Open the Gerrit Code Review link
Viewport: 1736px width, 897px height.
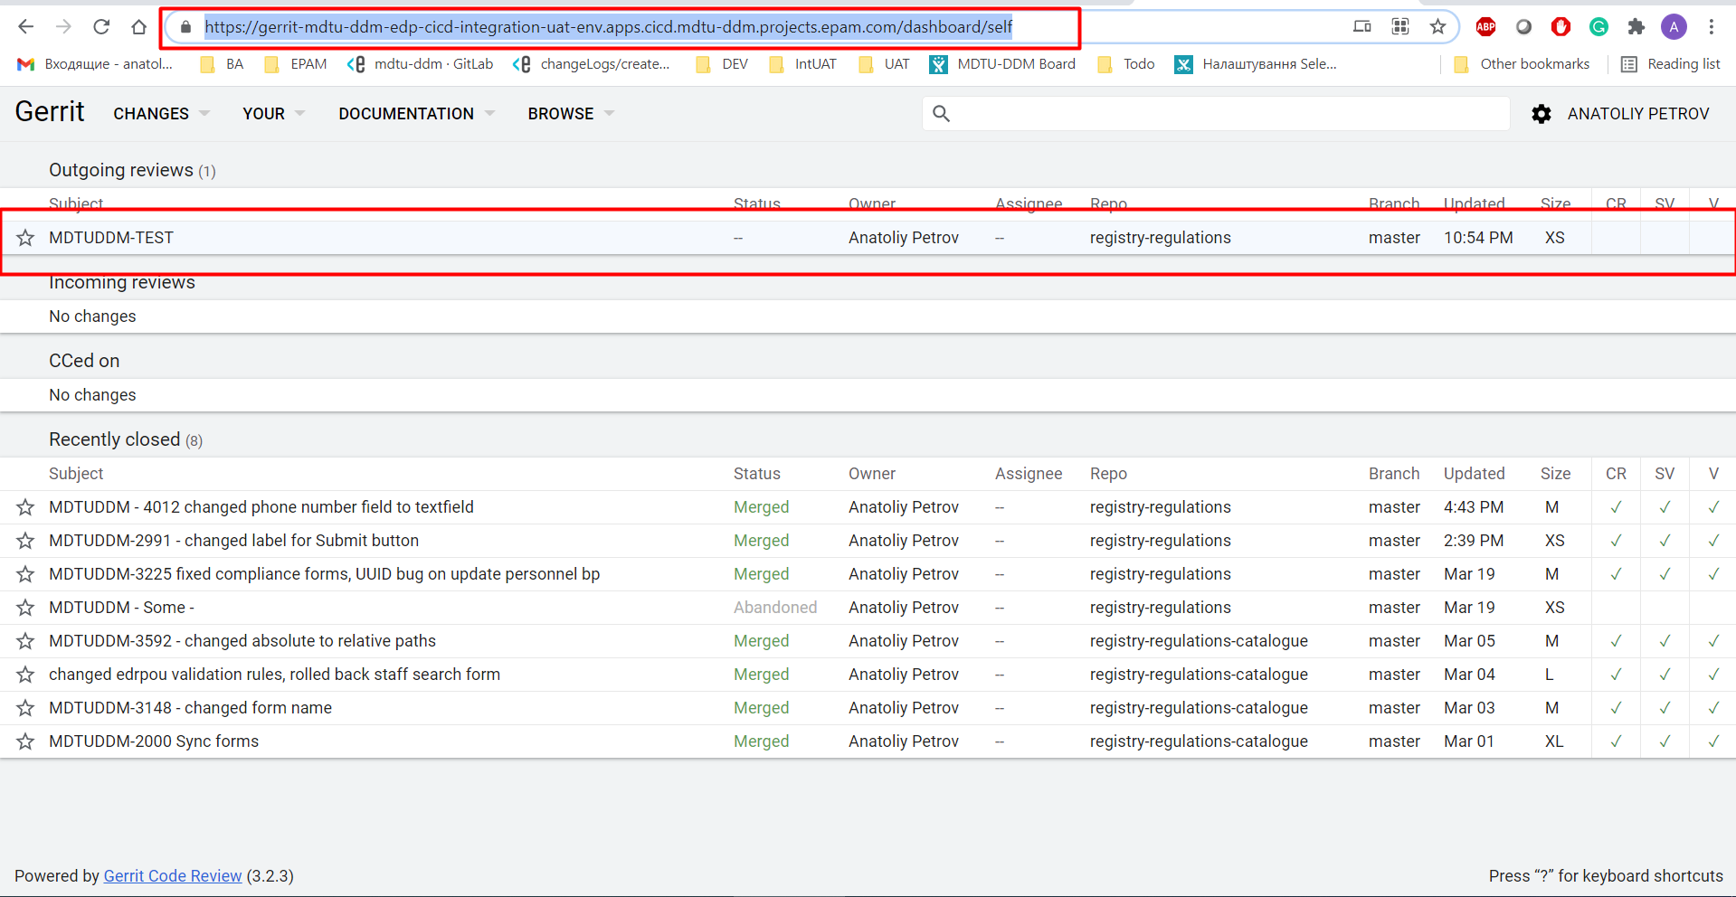click(173, 875)
